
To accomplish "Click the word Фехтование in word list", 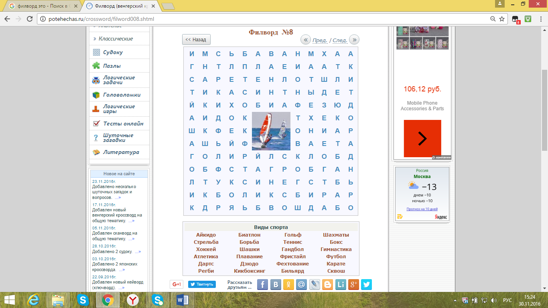I will click(293, 264).
